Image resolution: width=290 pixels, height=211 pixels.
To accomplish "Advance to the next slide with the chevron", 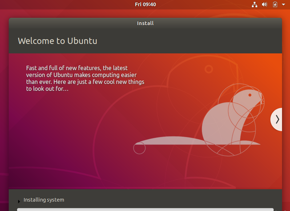I will tap(277, 119).
